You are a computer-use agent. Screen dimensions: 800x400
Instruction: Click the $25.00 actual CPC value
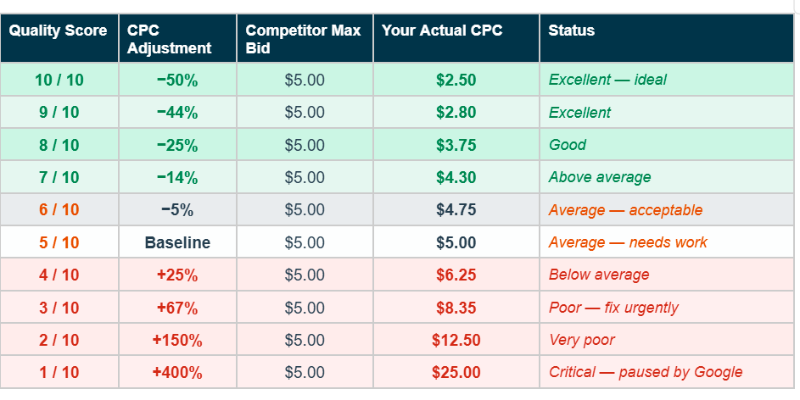[456, 372]
